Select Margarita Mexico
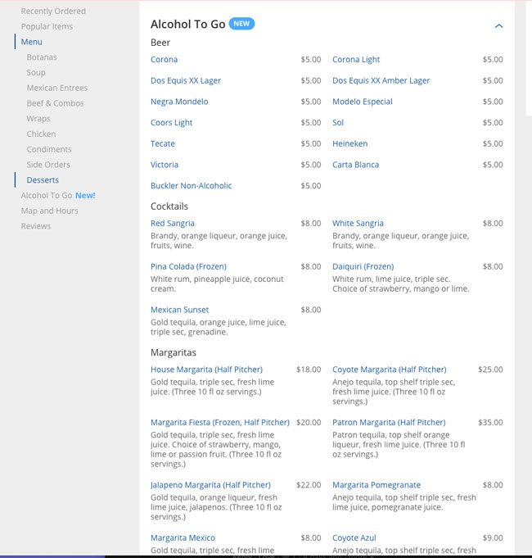 click(183, 538)
